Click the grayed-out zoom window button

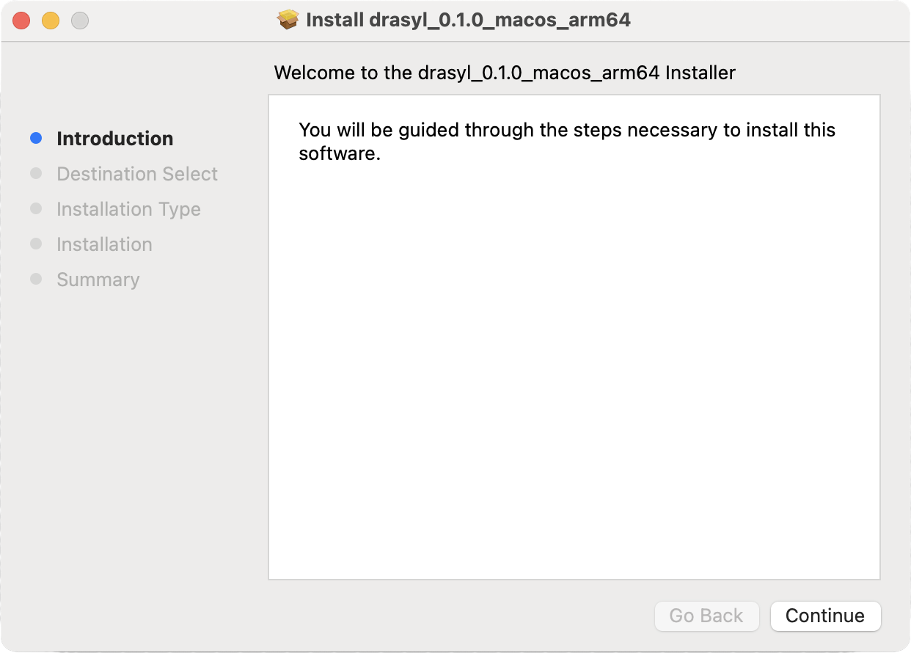pyautogui.click(x=79, y=21)
